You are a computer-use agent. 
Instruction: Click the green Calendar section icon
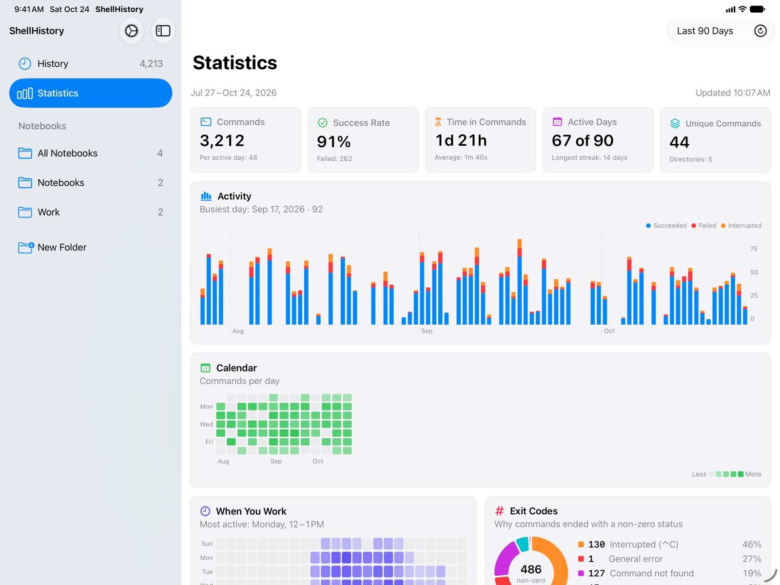pyautogui.click(x=206, y=368)
